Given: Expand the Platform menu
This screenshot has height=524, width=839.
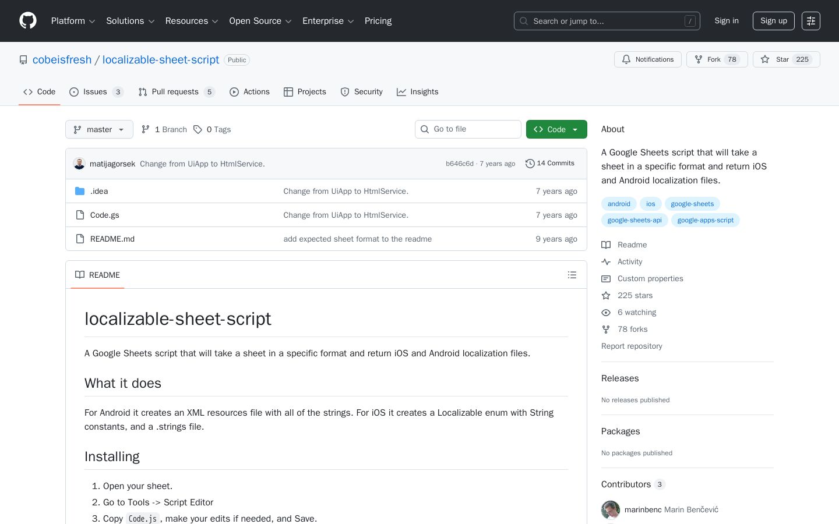Looking at the screenshot, I should (x=73, y=21).
